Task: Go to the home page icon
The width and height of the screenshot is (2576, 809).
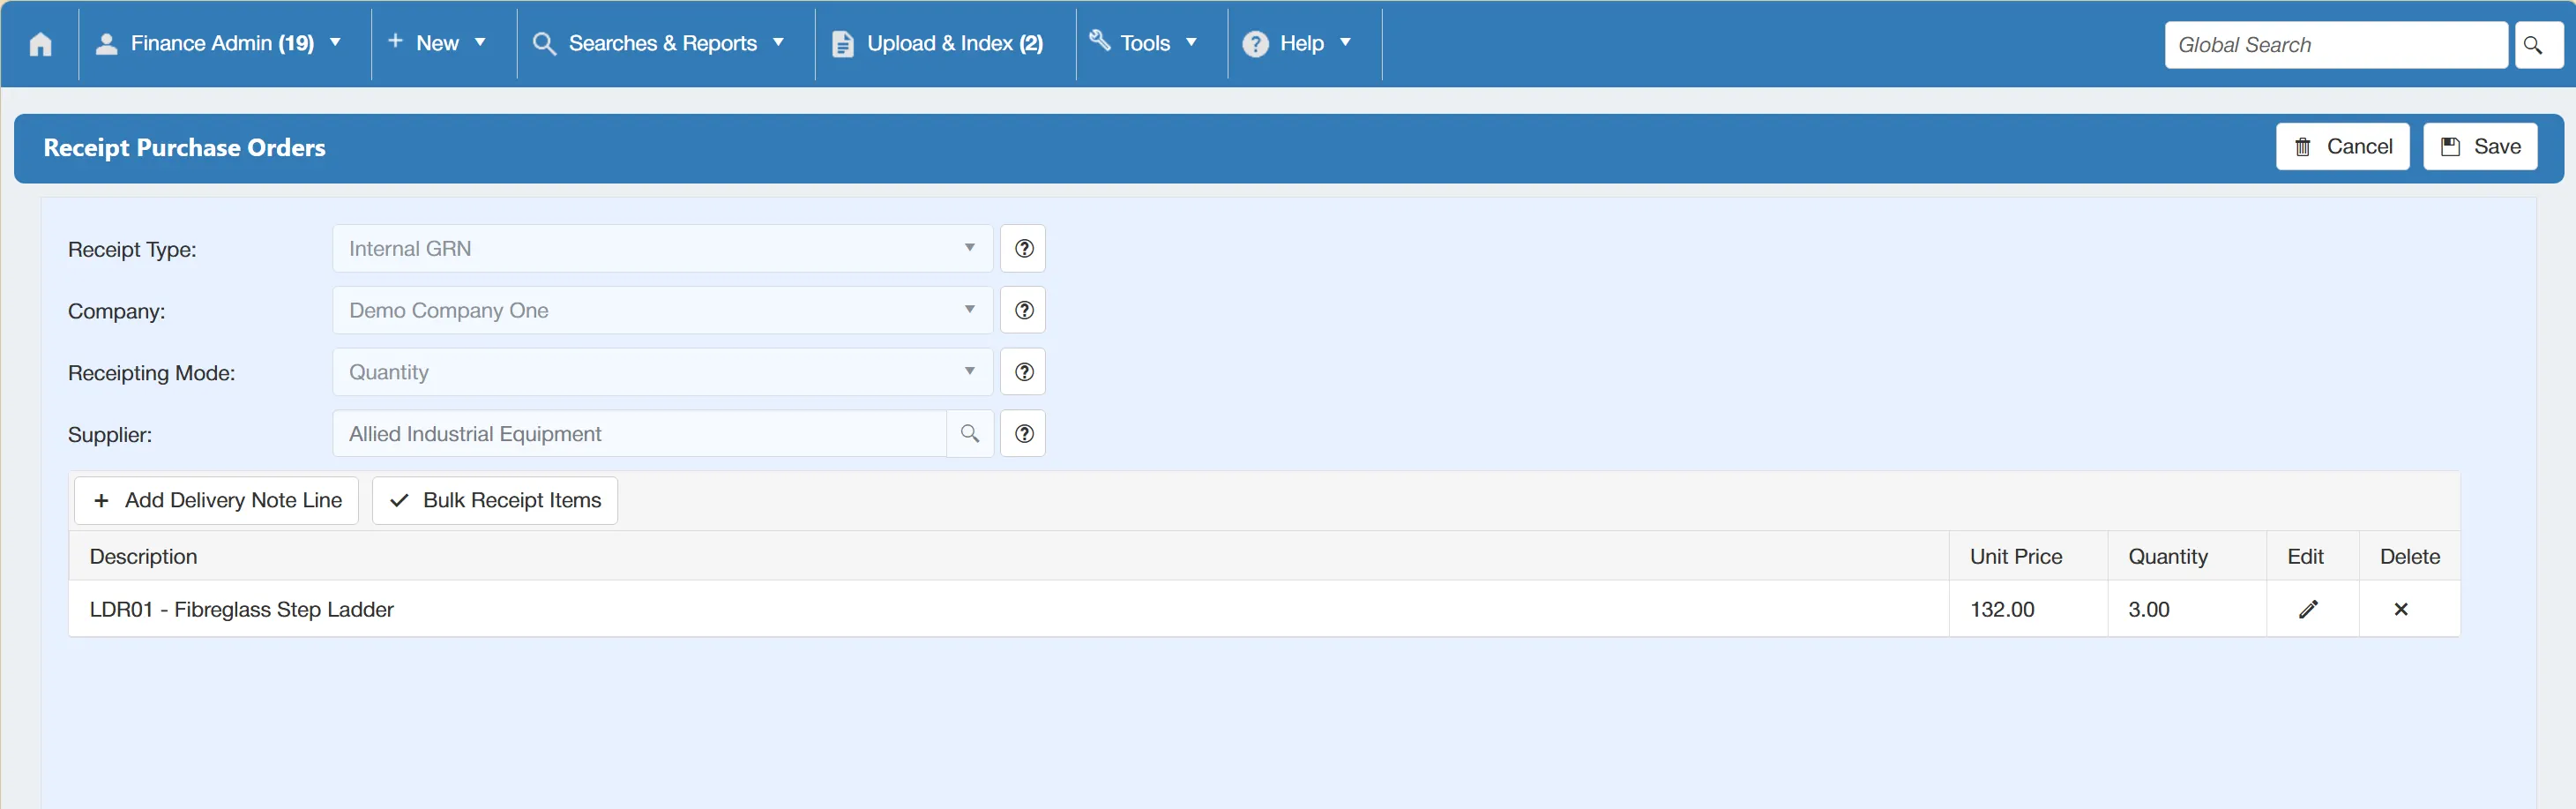Action: [40, 44]
